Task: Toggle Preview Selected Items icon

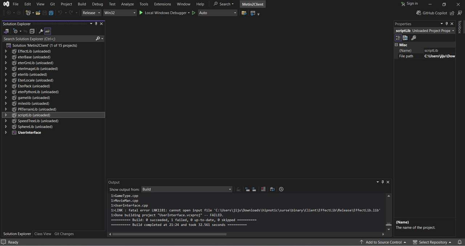Action: click(x=48, y=31)
